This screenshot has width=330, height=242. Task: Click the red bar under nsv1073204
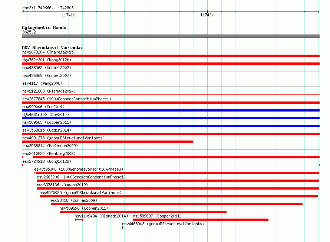(171, 56)
